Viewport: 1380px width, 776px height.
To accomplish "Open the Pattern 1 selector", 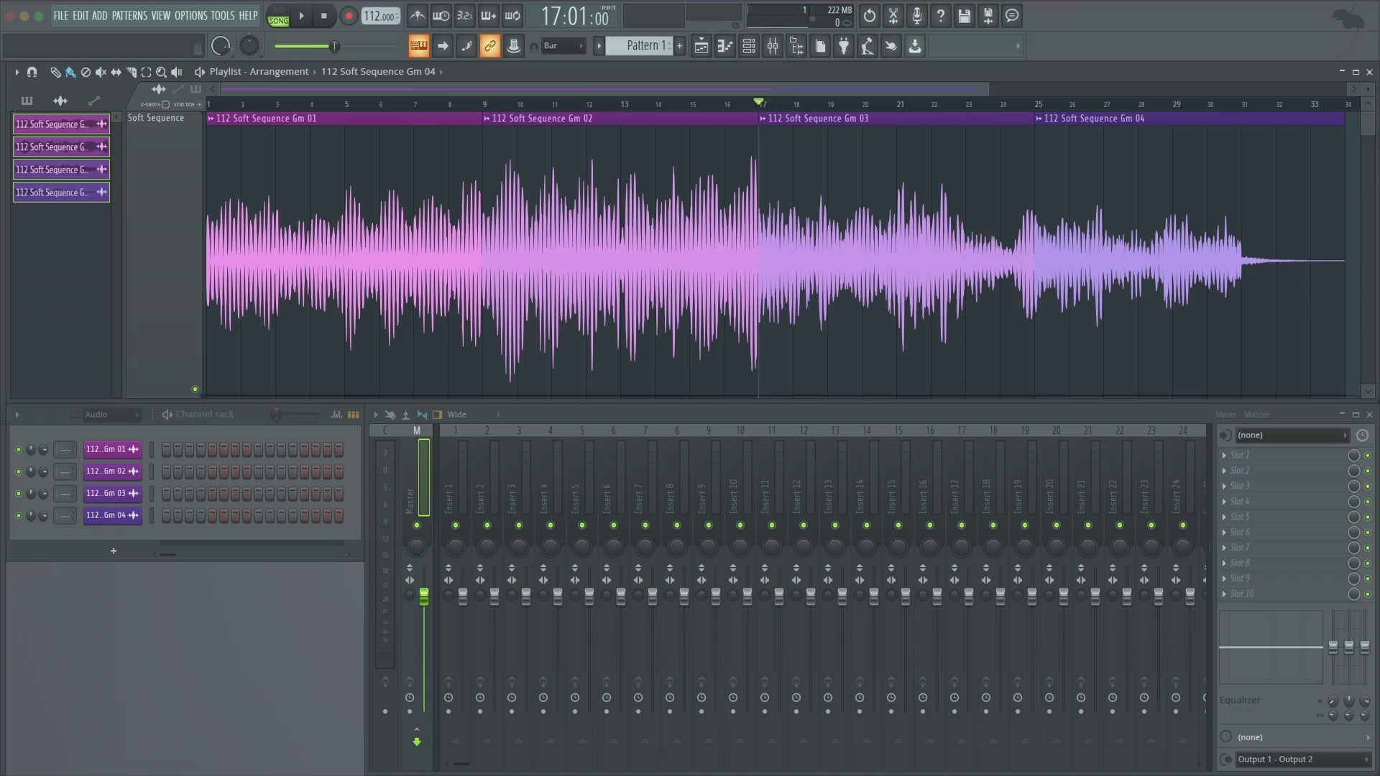I will tap(640, 46).
